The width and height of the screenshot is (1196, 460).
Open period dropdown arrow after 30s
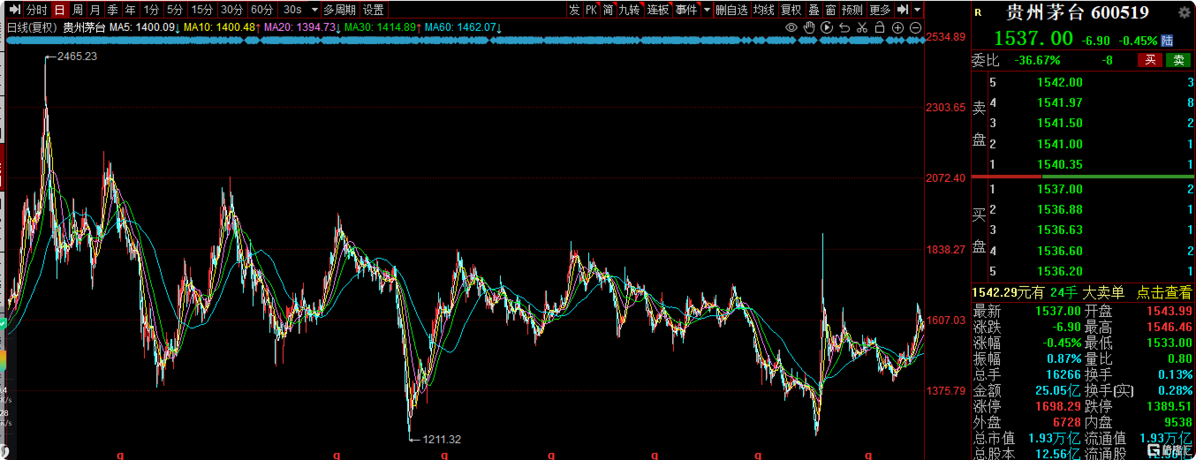314,10
